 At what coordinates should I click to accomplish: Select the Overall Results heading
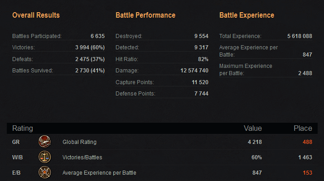pyautogui.click(x=36, y=15)
